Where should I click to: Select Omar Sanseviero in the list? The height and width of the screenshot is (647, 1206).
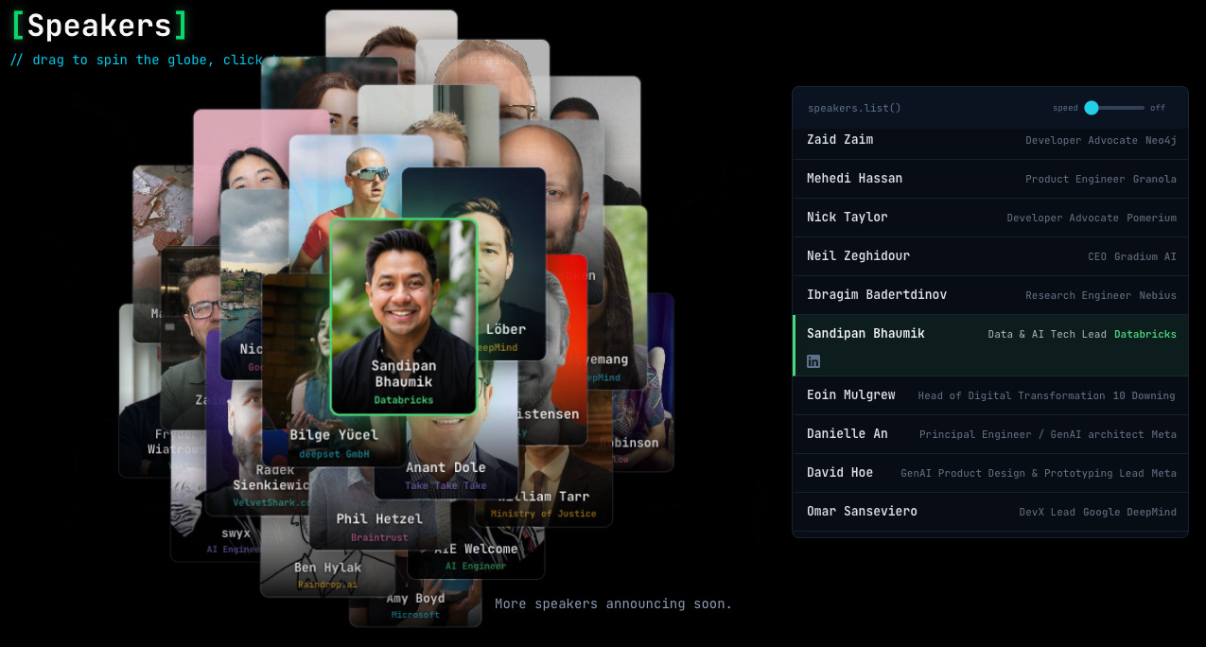point(990,512)
